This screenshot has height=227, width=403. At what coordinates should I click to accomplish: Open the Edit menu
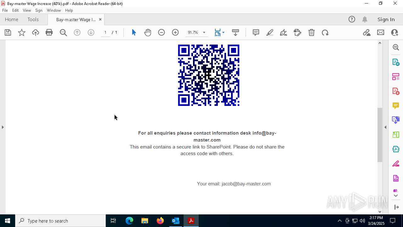tap(15, 10)
